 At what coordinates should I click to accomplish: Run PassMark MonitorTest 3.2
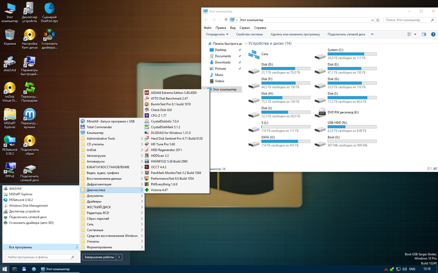pos(177,173)
